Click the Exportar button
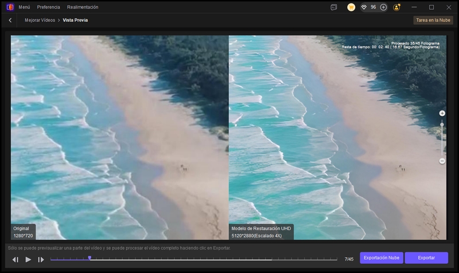This screenshot has width=459, height=273. (426, 258)
